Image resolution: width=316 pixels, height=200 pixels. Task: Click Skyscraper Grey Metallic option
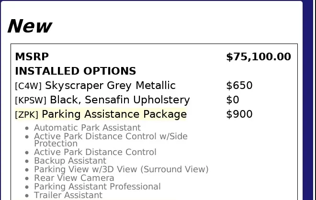tap(110, 86)
